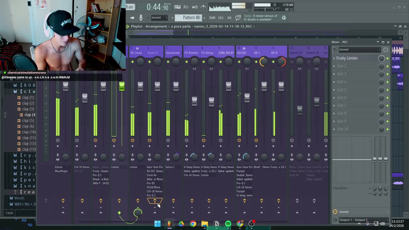This screenshot has height=230, width=409.
Task: Toggle Fruity Limiter slot enable LED
Action: coord(388,58)
